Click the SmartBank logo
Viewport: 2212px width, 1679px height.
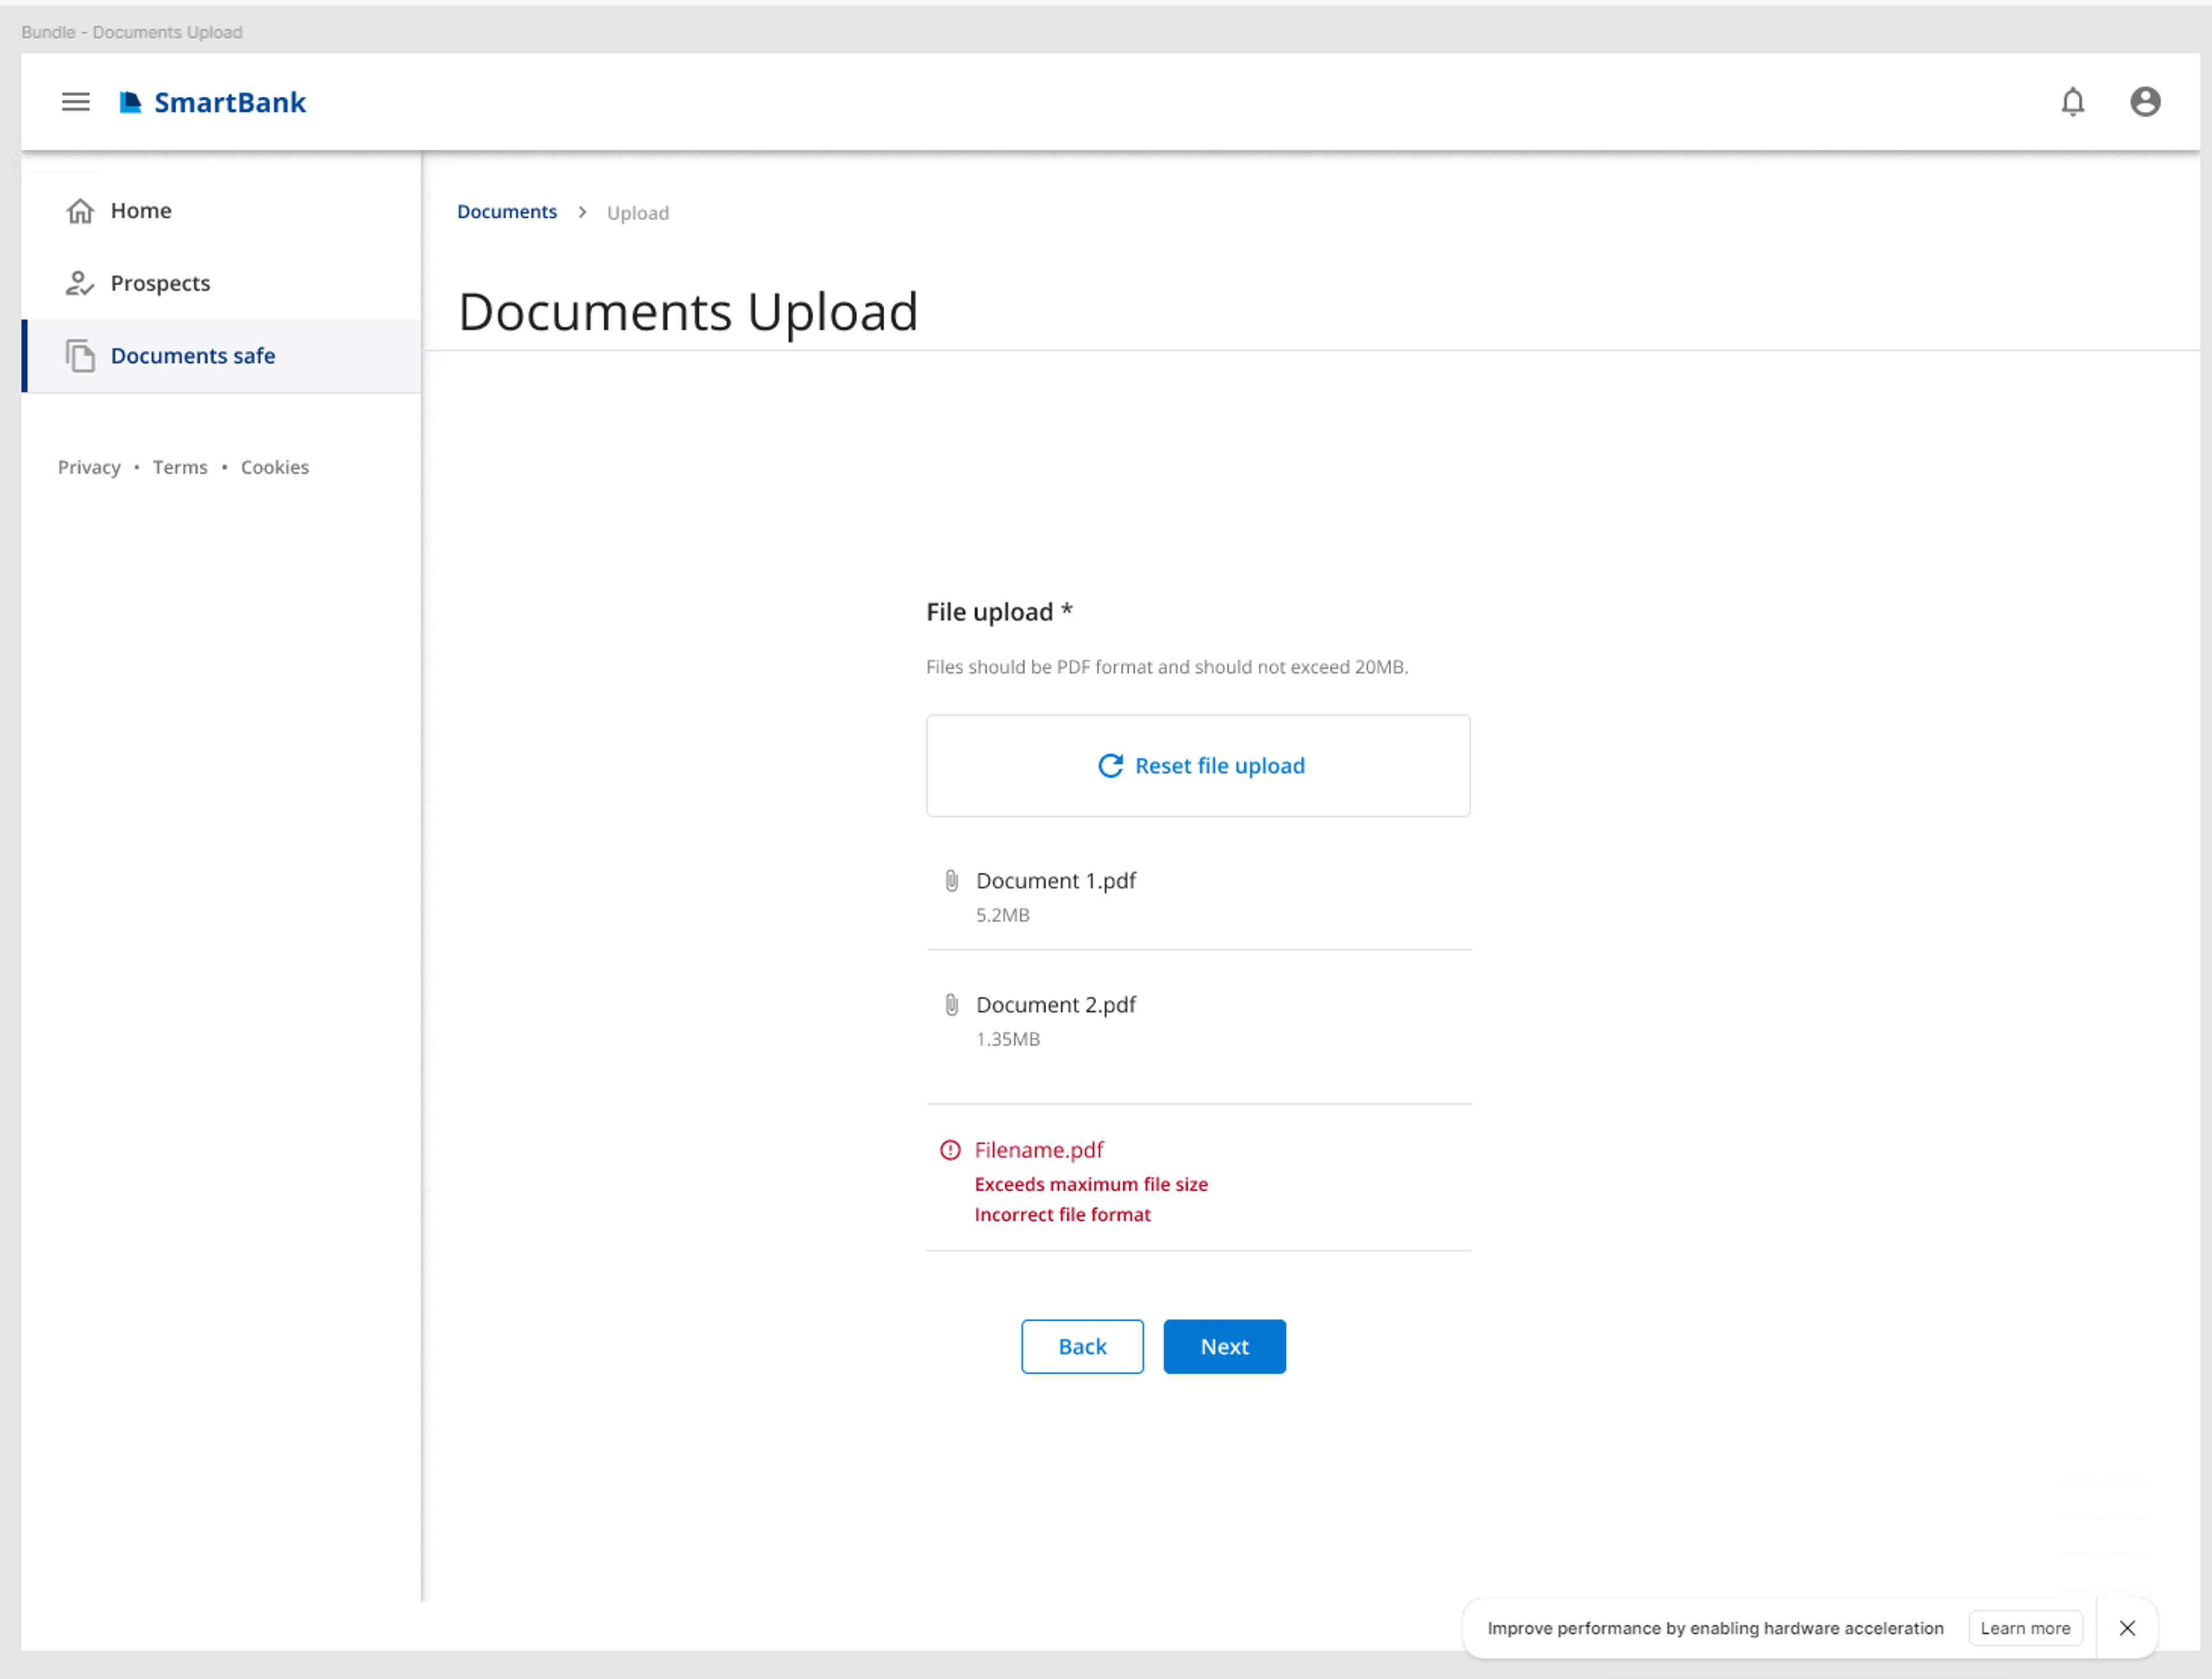(x=213, y=102)
